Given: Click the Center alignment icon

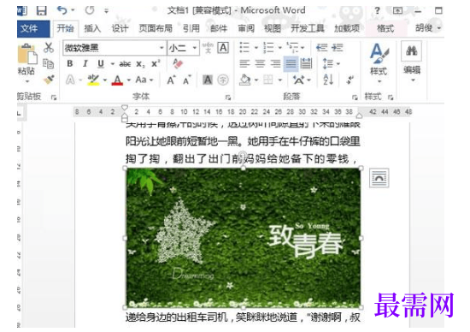Looking at the screenshot, I should tap(260, 63).
